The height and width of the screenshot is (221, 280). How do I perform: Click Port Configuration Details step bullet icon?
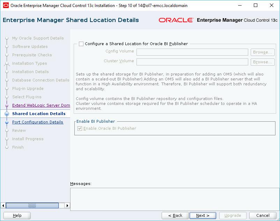(7, 122)
